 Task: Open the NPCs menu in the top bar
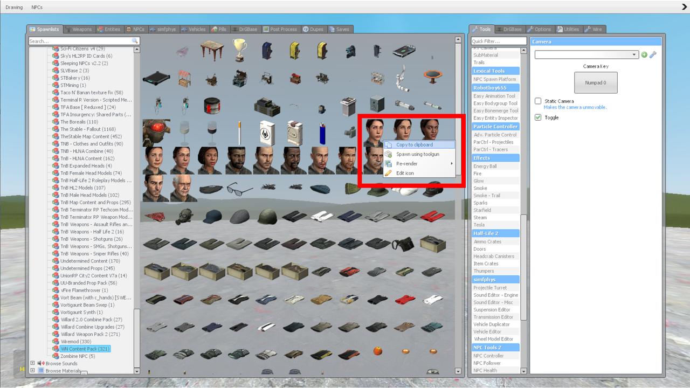tap(37, 8)
